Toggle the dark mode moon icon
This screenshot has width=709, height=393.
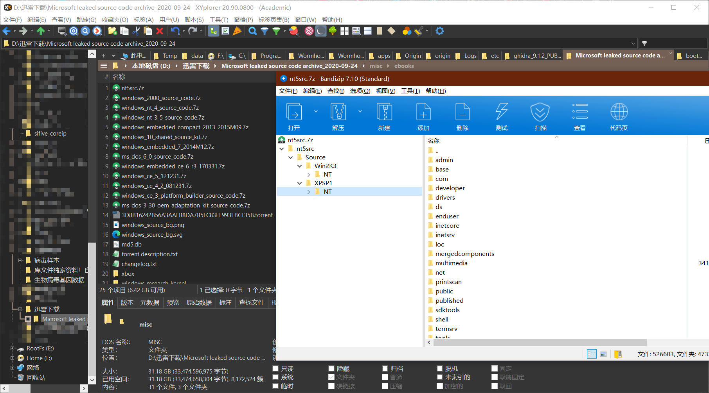coord(320,31)
